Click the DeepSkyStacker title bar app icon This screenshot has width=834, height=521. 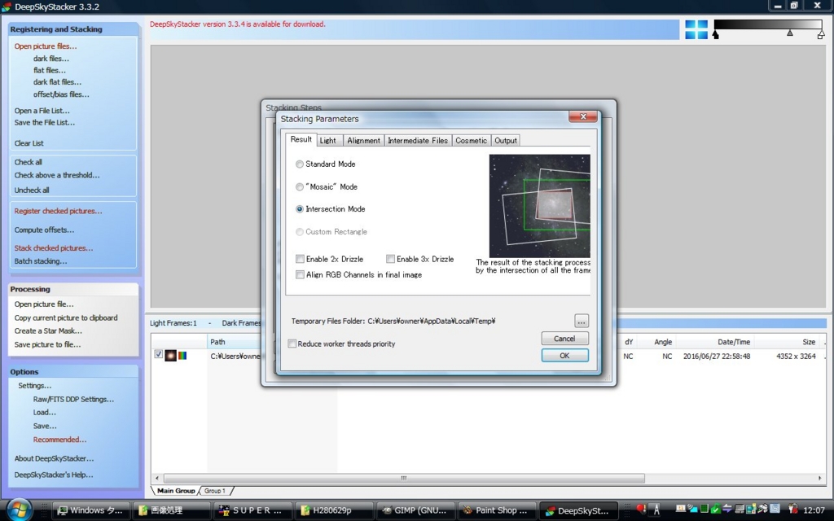(7, 7)
